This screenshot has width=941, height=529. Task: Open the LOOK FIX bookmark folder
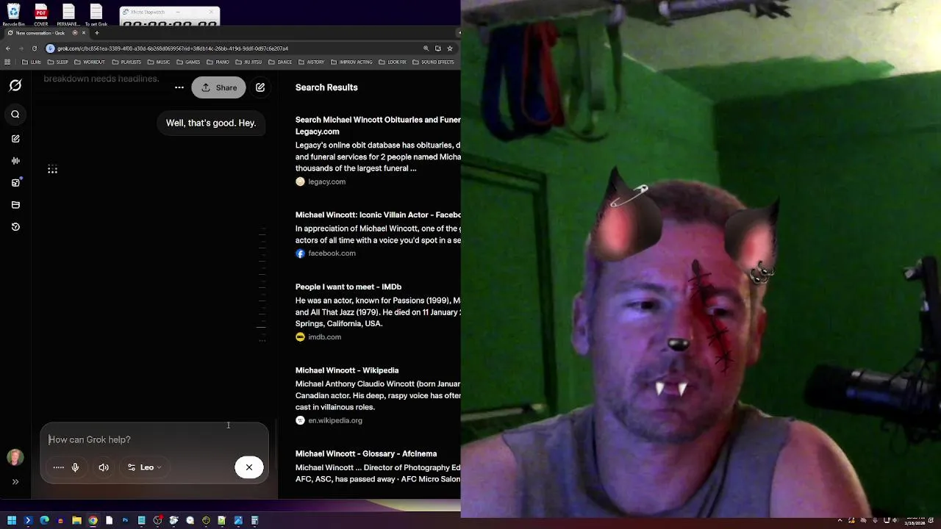(x=393, y=62)
